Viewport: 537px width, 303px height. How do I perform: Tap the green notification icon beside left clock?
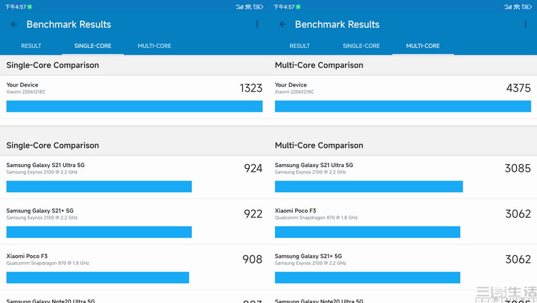[x=30, y=6]
